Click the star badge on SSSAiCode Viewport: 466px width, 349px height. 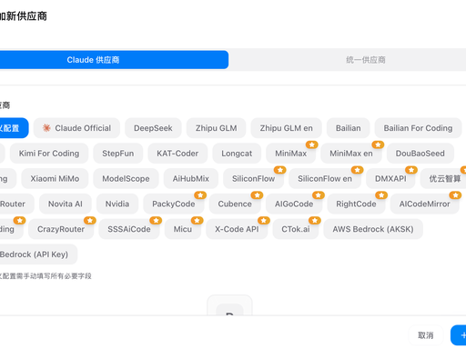click(x=156, y=220)
